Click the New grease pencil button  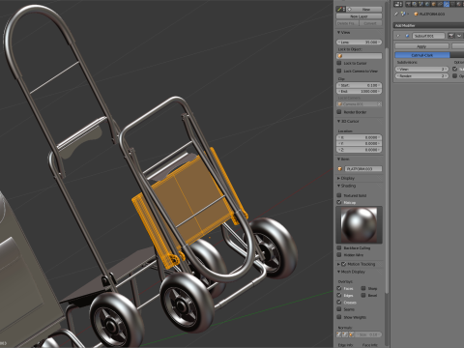coord(364,9)
